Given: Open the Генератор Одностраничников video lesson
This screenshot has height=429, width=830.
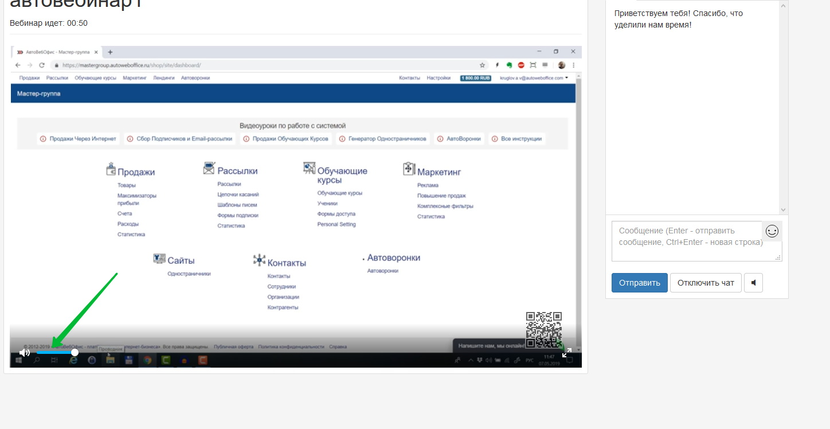Looking at the screenshot, I should (x=382, y=139).
